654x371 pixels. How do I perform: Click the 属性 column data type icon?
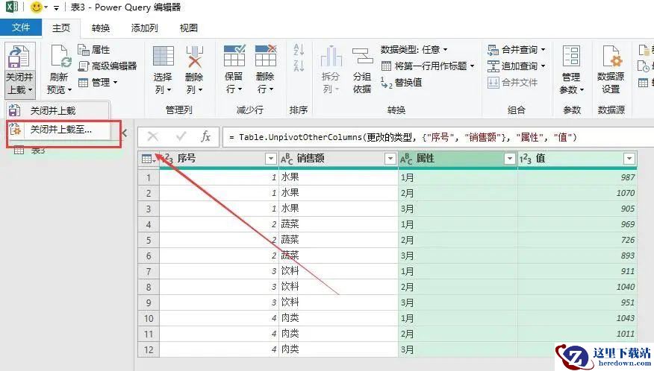[406, 159]
